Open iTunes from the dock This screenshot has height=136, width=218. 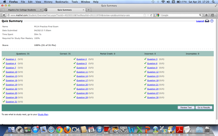click(x=99, y=130)
